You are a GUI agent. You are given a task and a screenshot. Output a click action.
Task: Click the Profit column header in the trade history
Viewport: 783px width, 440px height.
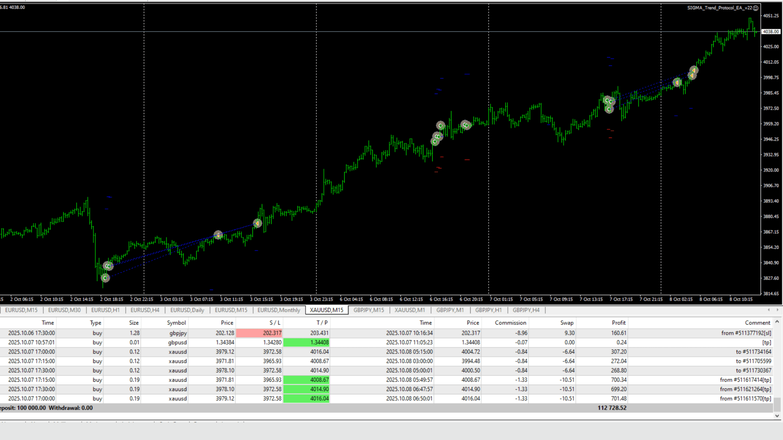click(x=619, y=322)
